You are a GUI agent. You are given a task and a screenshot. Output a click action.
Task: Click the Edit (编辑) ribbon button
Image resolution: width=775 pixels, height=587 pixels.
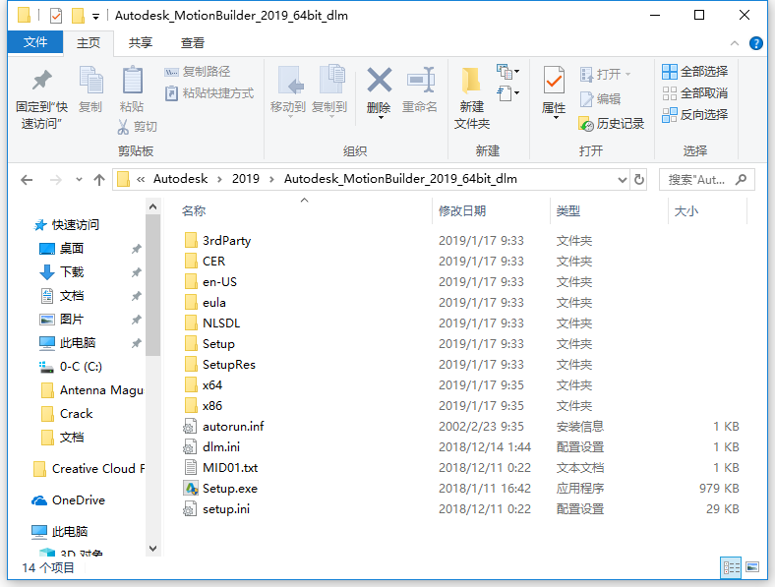click(600, 99)
